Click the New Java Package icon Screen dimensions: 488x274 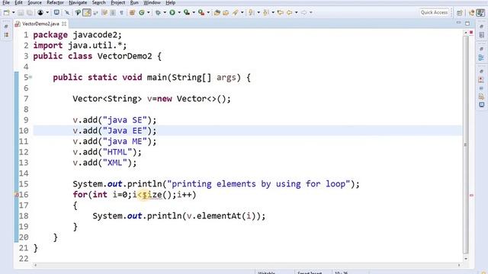[132, 13]
